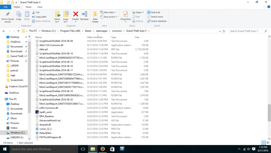This screenshot has width=271, height=153.
Task: Collapse the ribbon with the chevron
Action: [x=264, y=7]
